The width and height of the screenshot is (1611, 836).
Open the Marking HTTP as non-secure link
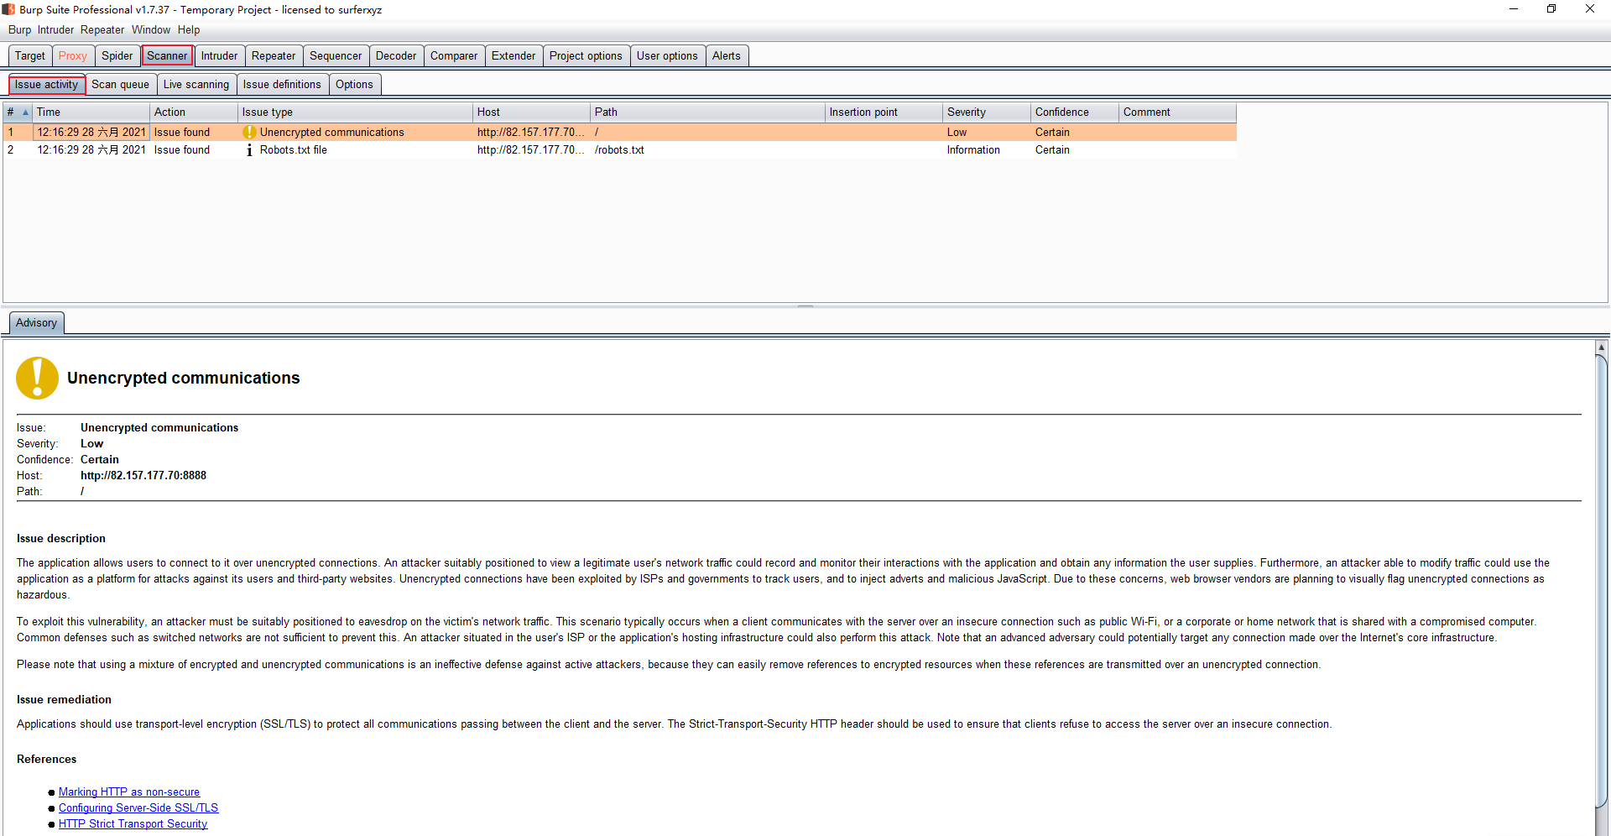(x=129, y=792)
